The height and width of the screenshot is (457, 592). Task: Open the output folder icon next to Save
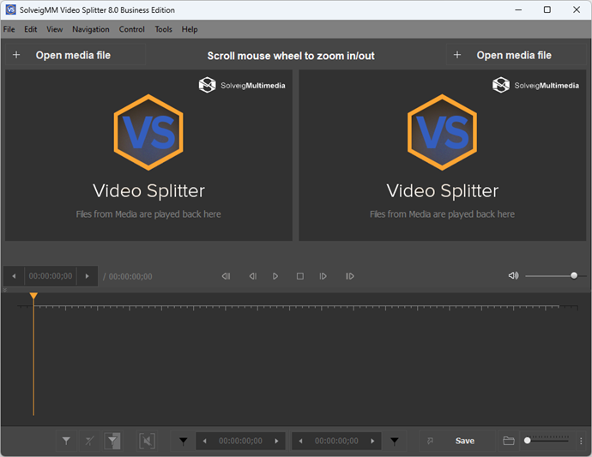[509, 441]
